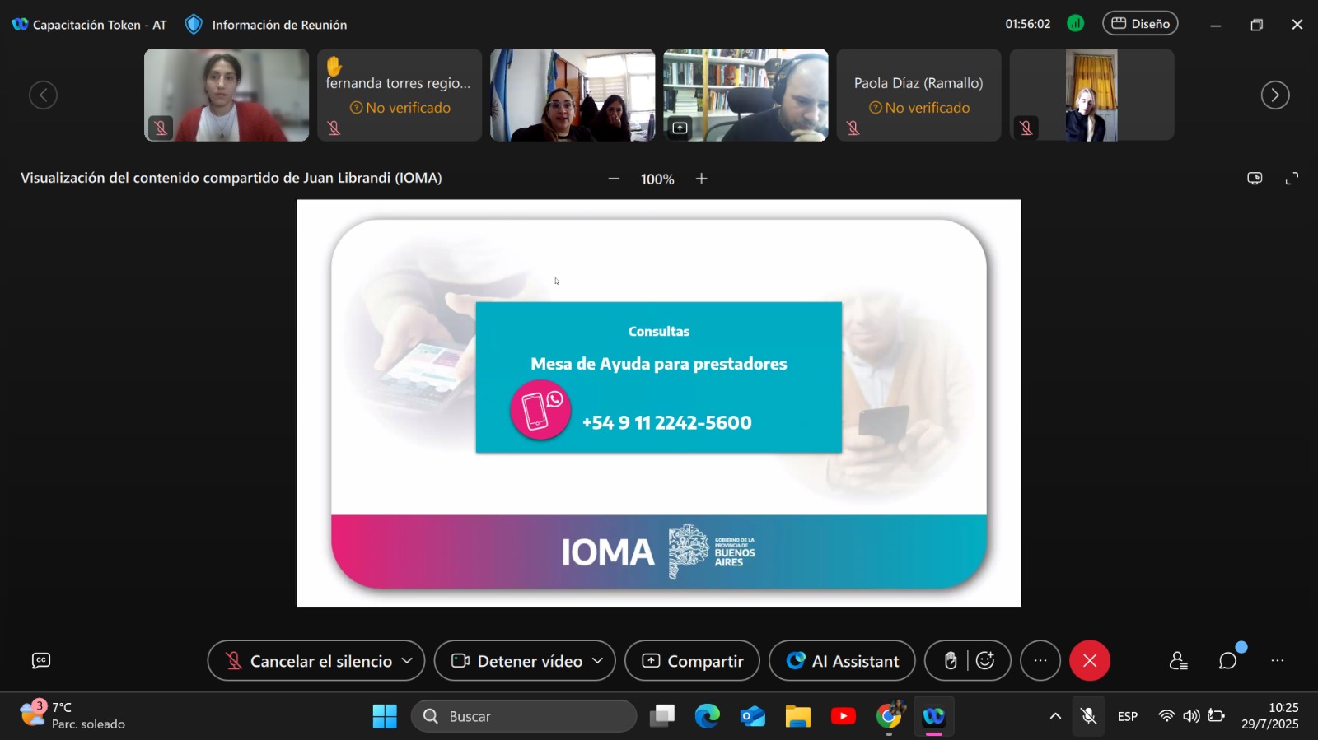
Task: Click the raised hand icon on fernanda's tile
Action: pyautogui.click(x=334, y=66)
